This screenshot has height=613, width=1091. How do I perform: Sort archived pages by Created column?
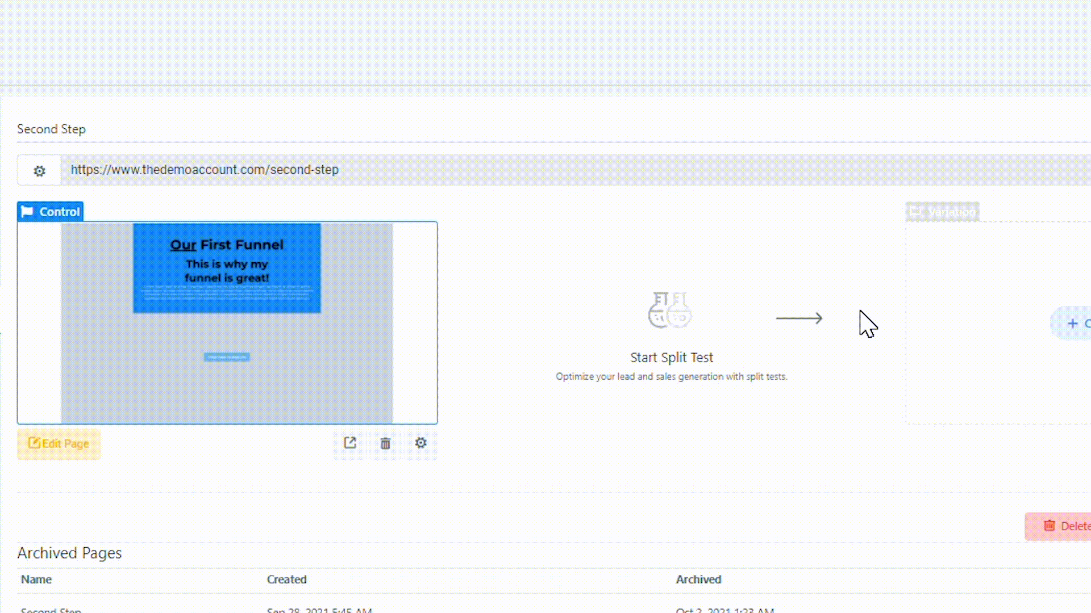click(286, 580)
